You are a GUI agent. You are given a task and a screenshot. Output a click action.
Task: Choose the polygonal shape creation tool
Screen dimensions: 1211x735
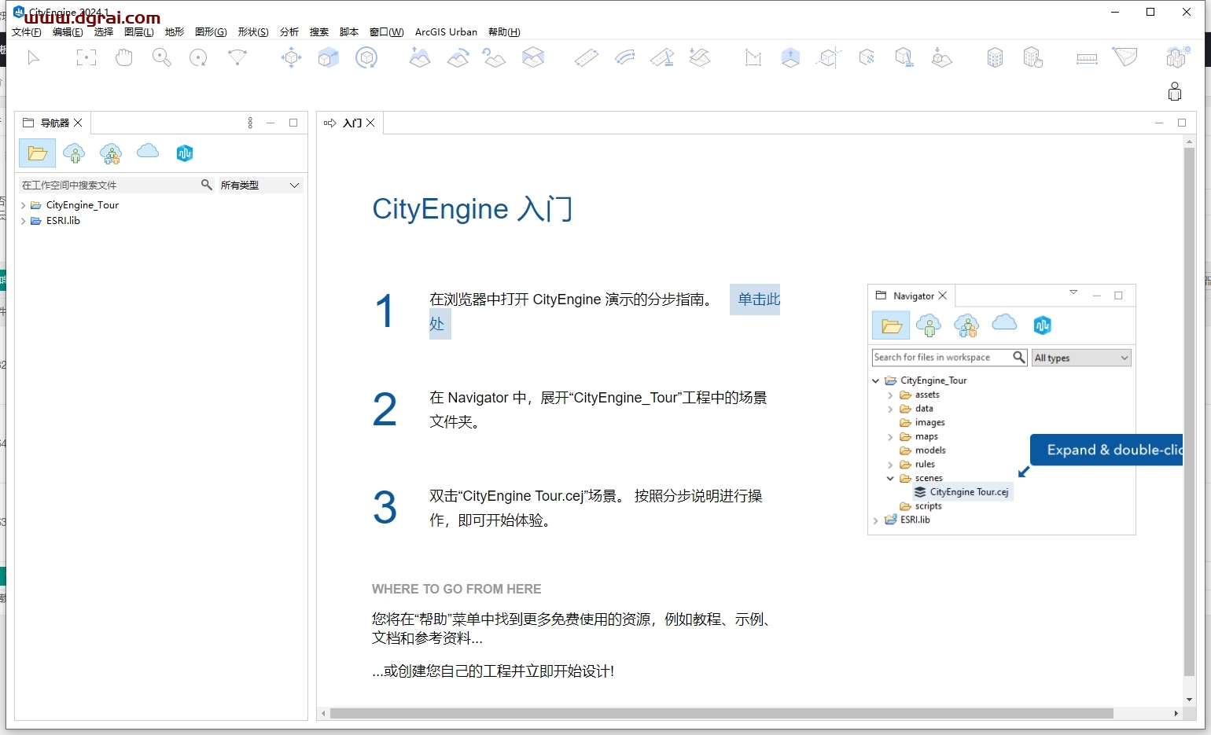[753, 57]
